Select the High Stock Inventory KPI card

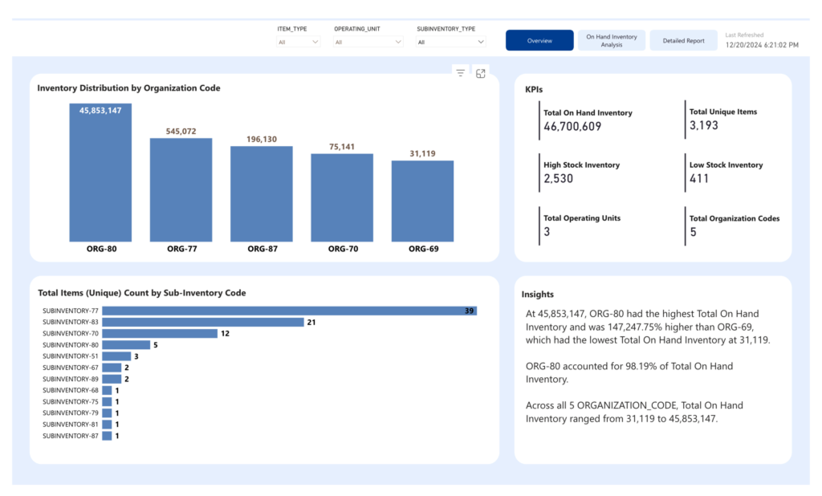tap(581, 173)
